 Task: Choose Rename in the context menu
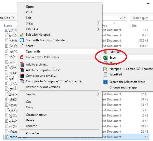point(31,126)
